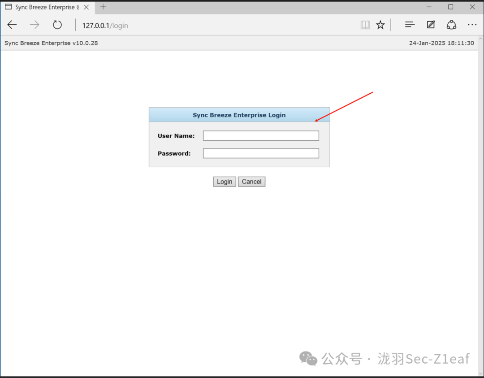This screenshot has width=484, height=378.
Task: Click the scrollbar up arrow
Action: [480, 39]
